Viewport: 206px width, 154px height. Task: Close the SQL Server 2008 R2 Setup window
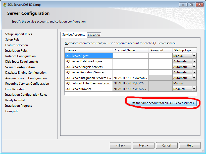(199, 5)
